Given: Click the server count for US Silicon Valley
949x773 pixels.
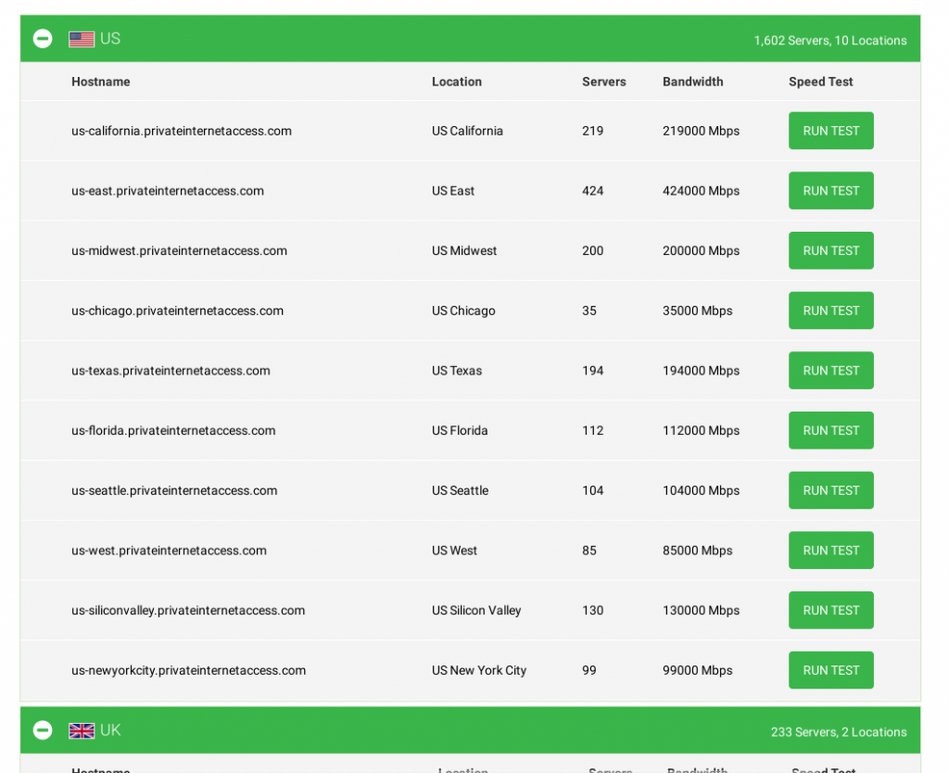Looking at the screenshot, I should 593,610.
